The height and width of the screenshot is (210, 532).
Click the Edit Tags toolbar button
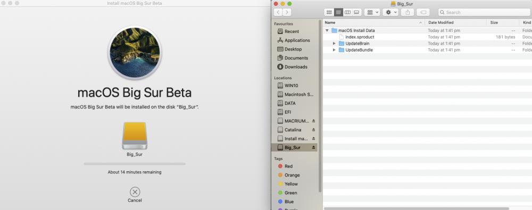423,12
